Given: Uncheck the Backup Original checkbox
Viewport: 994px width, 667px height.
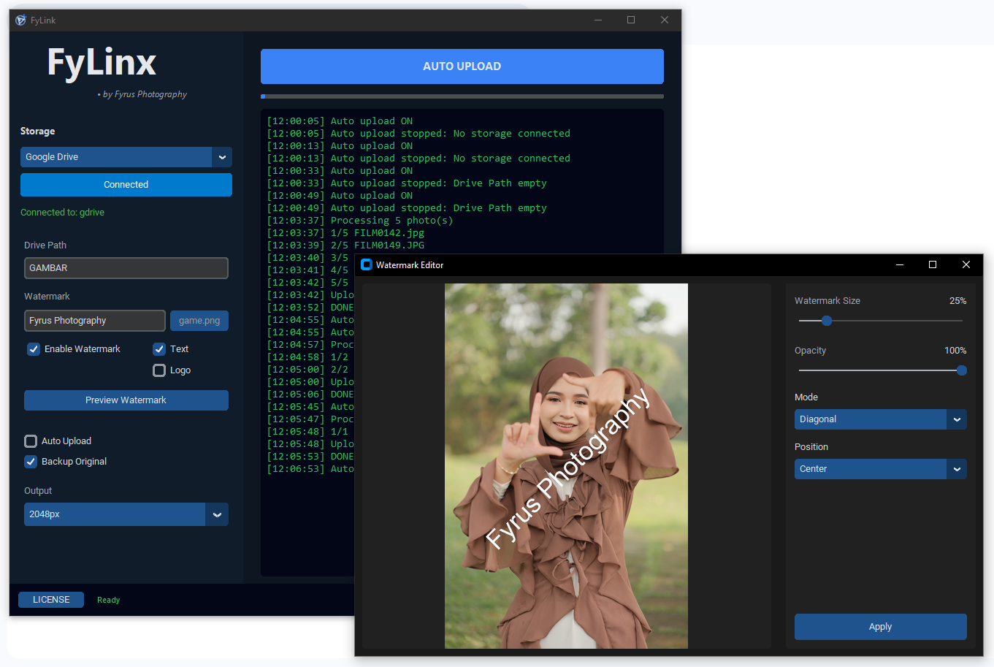Looking at the screenshot, I should [31, 462].
